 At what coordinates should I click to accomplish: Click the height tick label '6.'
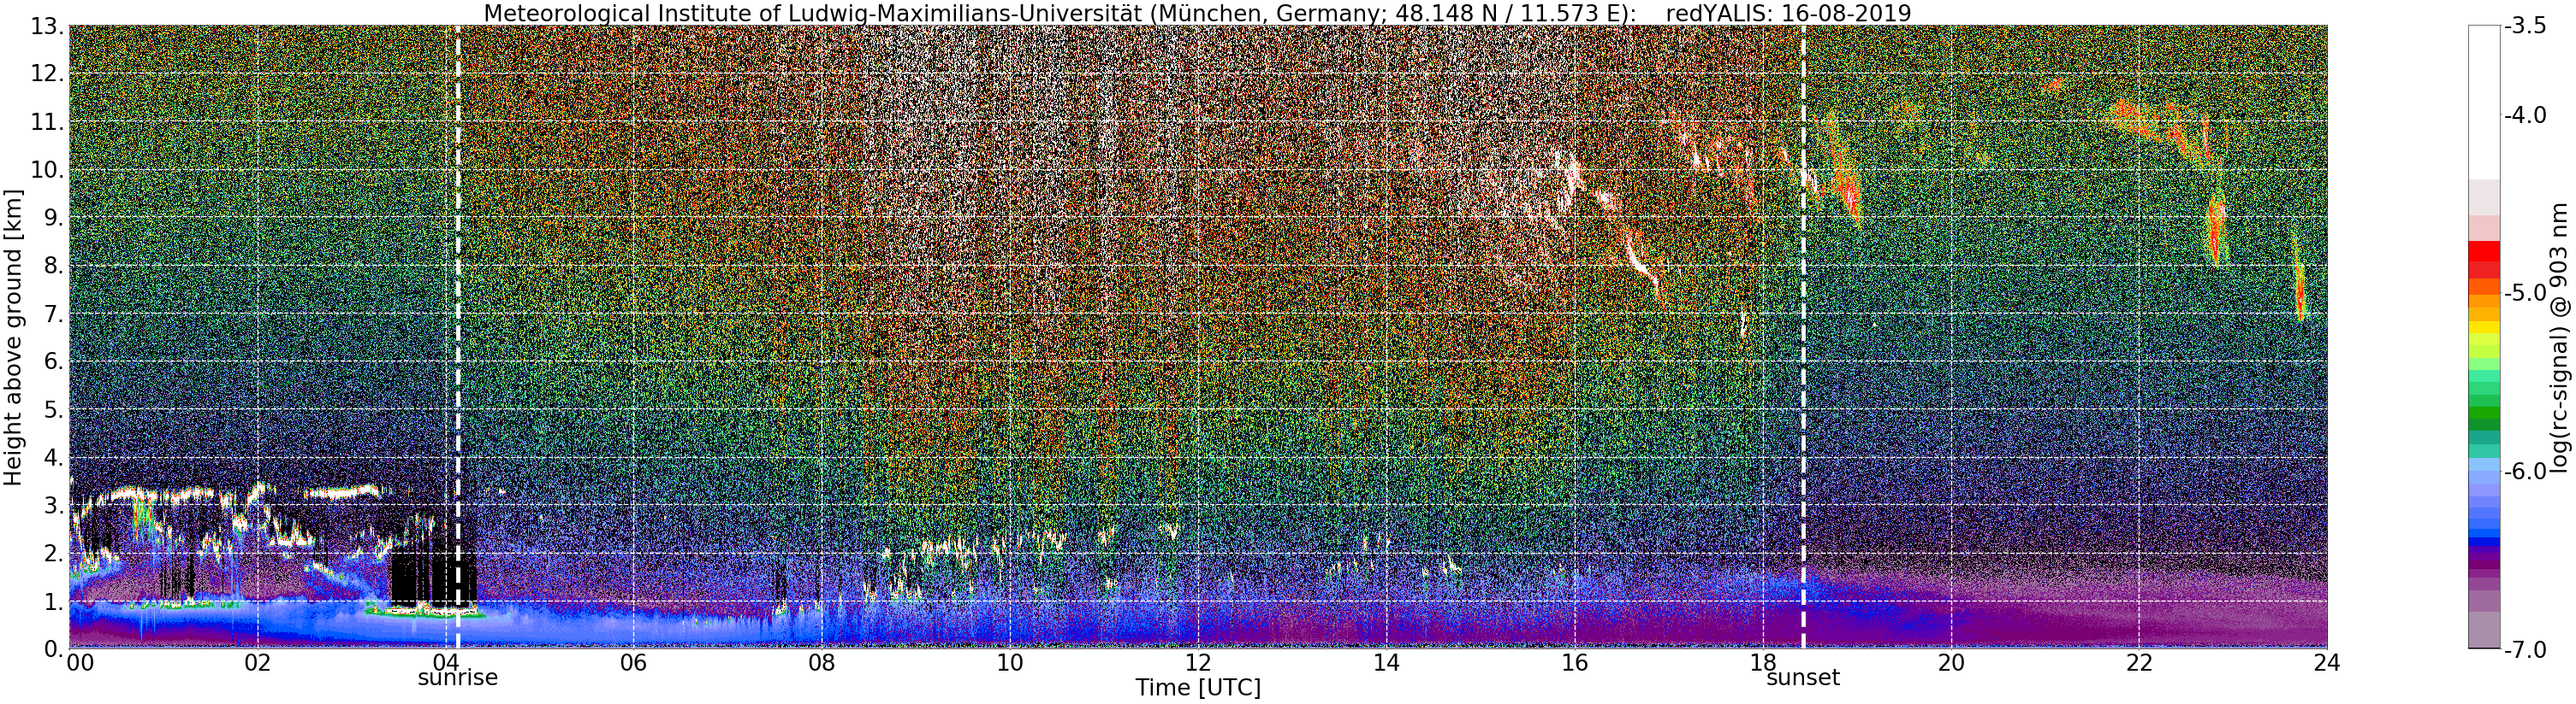(54, 361)
